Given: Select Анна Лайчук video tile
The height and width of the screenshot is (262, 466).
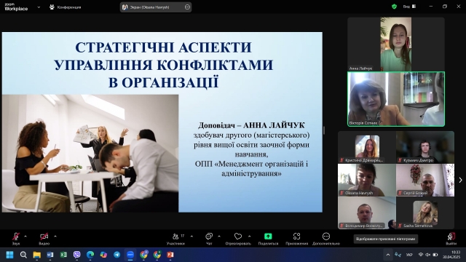Looking at the screenshot, I should [x=396, y=44].
